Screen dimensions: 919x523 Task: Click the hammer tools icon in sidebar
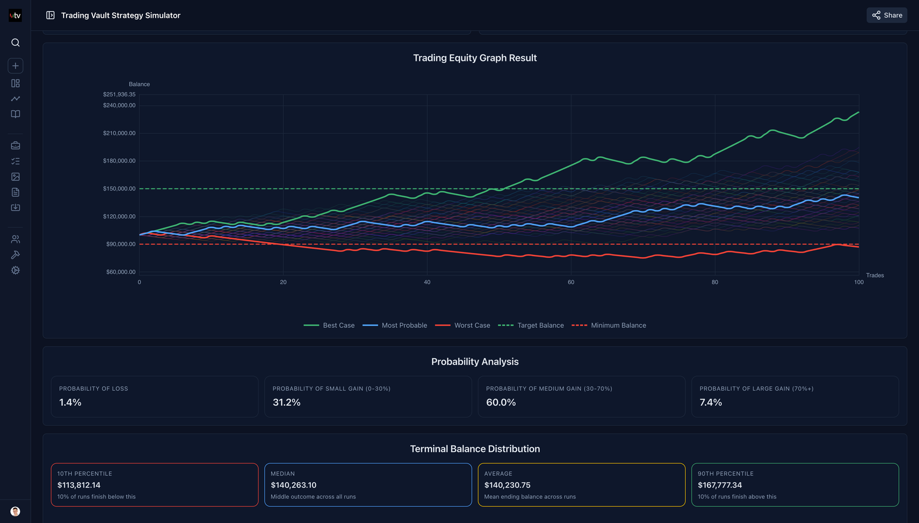(16, 255)
